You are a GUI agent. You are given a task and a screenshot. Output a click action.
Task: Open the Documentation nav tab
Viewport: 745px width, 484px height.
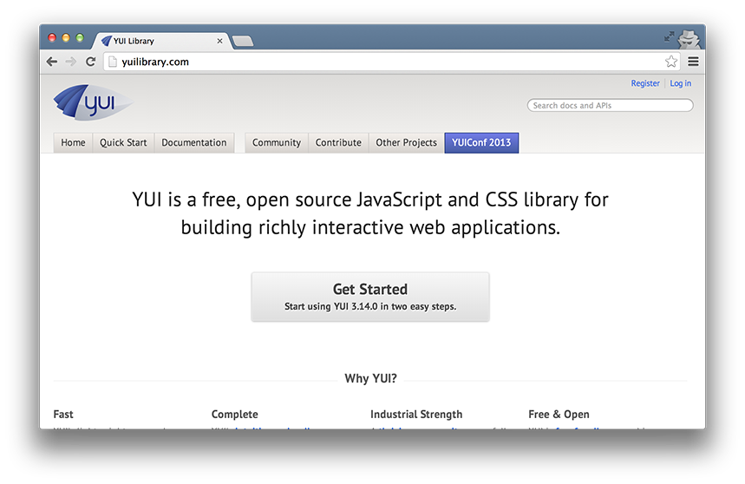(x=194, y=142)
